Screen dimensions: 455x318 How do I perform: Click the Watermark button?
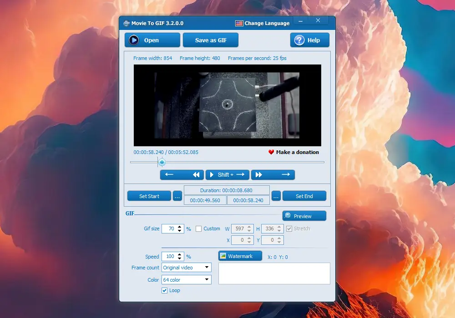point(240,256)
